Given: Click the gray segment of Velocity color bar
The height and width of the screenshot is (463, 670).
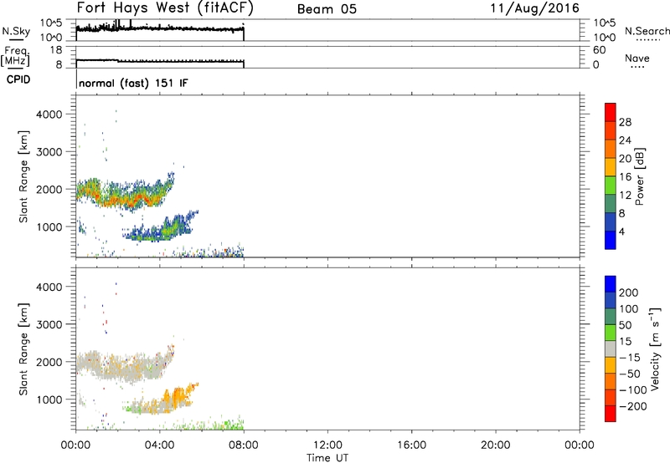Looking at the screenshot, I should pos(611,349).
